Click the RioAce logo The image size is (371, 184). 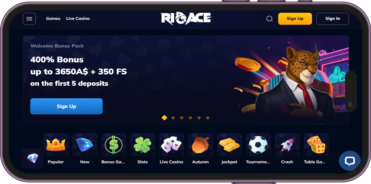click(x=186, y=19)
